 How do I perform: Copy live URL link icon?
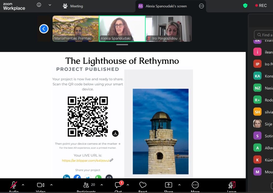pos(111,160)
